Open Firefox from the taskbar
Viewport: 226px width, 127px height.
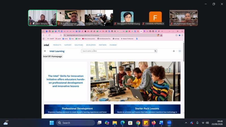click(x=153, y=123)
